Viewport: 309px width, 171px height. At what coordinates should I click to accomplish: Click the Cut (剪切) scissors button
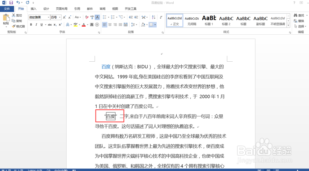[17, 15]
